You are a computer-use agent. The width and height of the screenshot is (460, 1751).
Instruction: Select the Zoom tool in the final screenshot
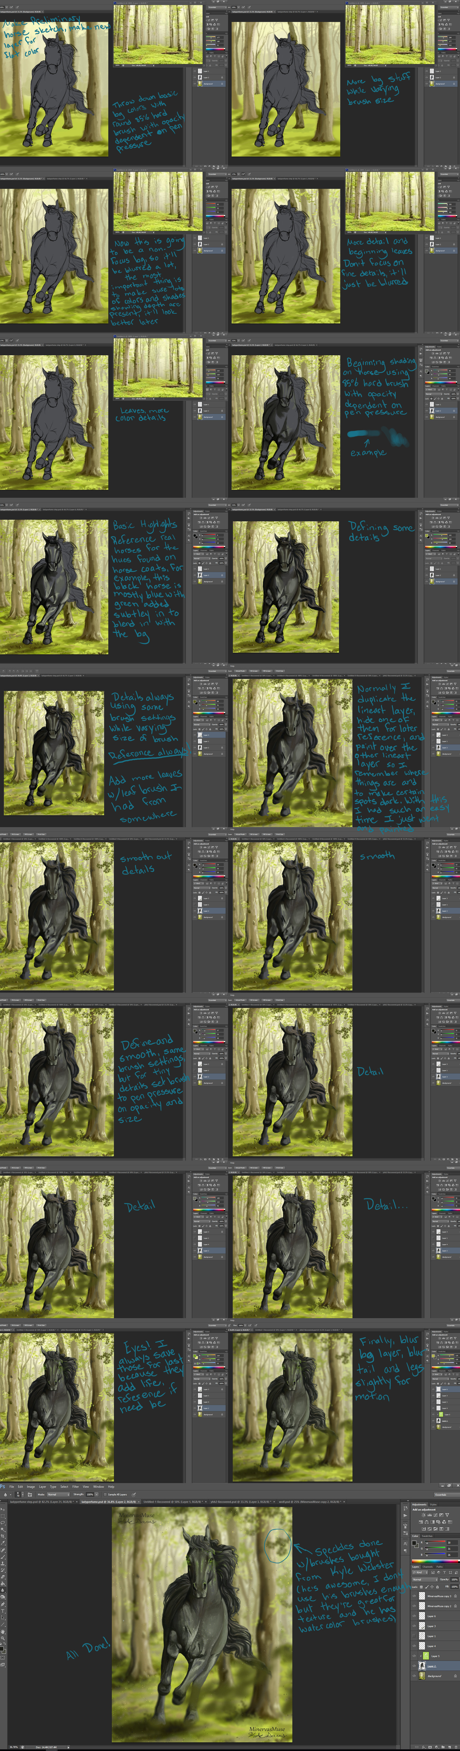tap(3, 1638)
